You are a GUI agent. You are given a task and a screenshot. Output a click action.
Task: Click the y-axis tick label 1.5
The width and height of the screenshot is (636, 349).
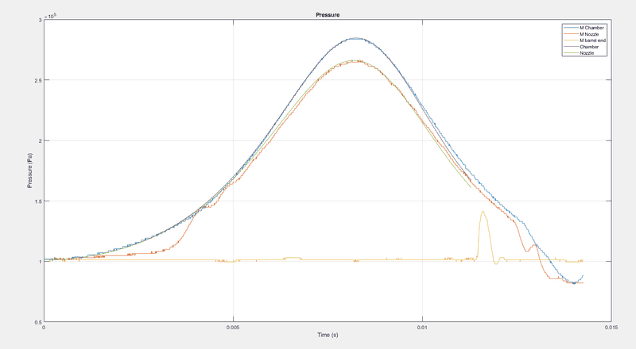pyautogui.click(x=38, y=201)
